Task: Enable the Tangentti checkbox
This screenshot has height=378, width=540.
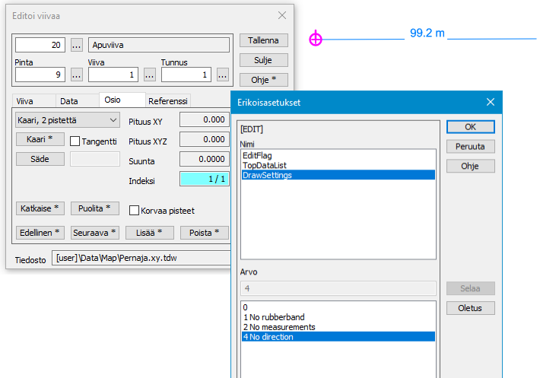Action: tap(75, 141)
